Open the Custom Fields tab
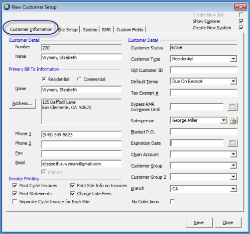The height and width of the screenshot is (234, 250). [x=130, y=30]
